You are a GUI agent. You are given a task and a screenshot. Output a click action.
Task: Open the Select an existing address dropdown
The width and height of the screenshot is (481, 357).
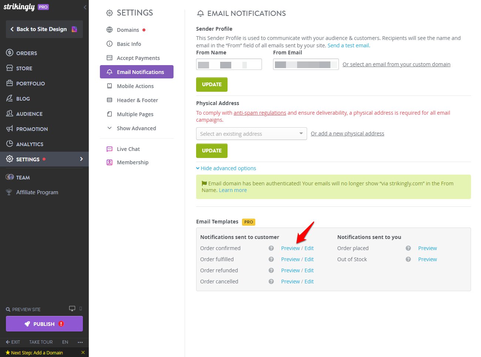click(252, 134)
